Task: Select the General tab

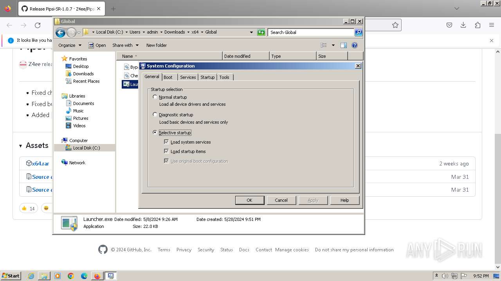Action: (151, 77)
